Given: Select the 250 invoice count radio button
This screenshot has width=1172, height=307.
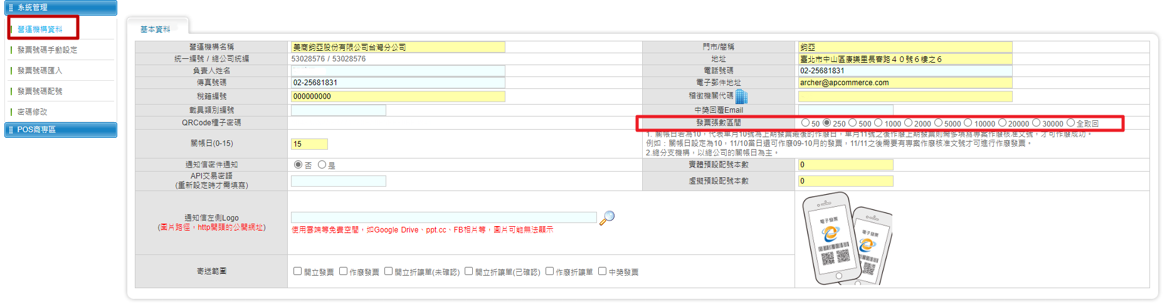Looking at the screenshot, I should [826, 123].
